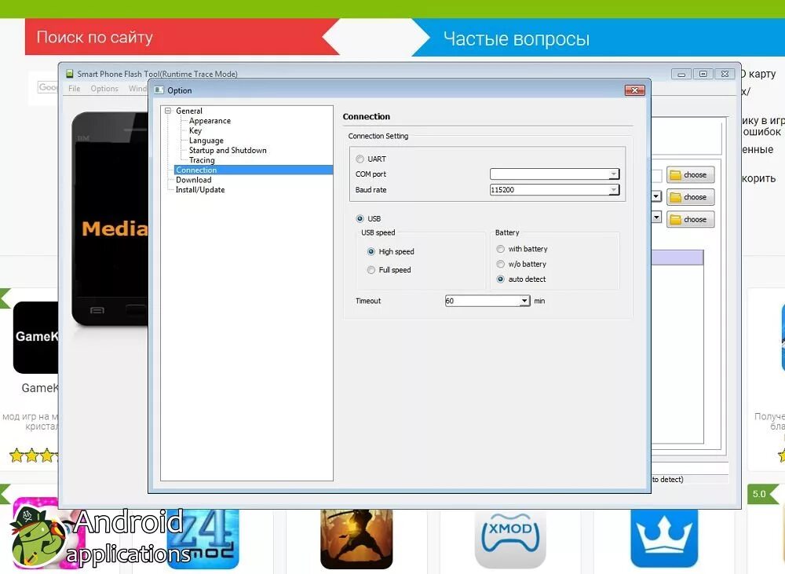
Task: Click the 'Поиск по сайту' red banner
Action: [x=182, y=37]
